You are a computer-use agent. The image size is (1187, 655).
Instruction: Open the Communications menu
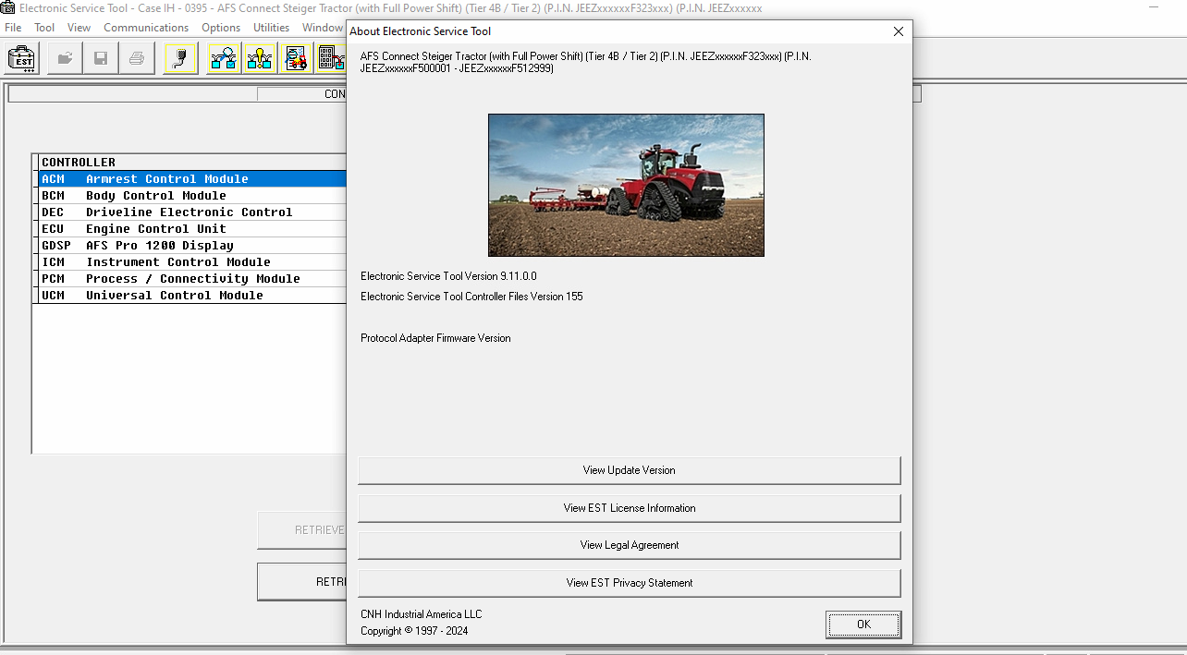(145, 27)
